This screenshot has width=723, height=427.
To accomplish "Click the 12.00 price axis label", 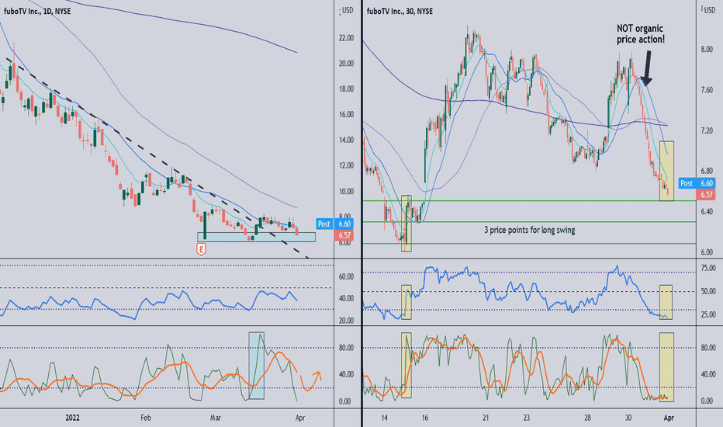I will 346,165.
